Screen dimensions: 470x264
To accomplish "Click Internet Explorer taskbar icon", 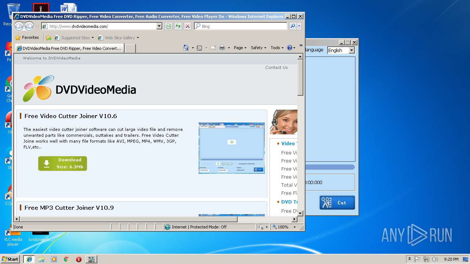I will tap(29, 259).
